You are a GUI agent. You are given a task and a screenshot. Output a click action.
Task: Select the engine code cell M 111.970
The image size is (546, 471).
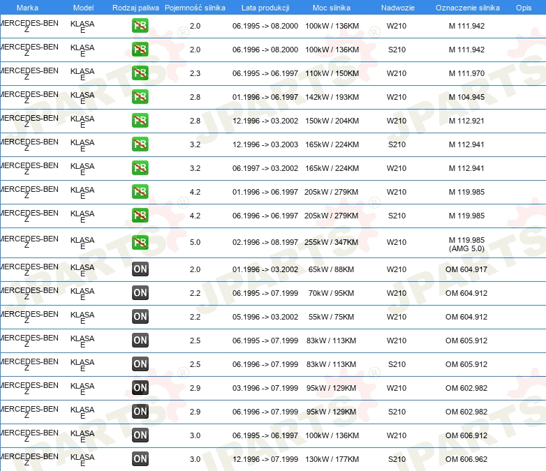pyautogui.click(x=466, y=73)
